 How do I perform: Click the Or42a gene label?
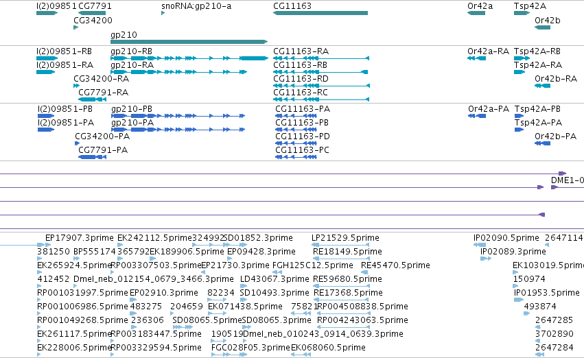[480, 6]
